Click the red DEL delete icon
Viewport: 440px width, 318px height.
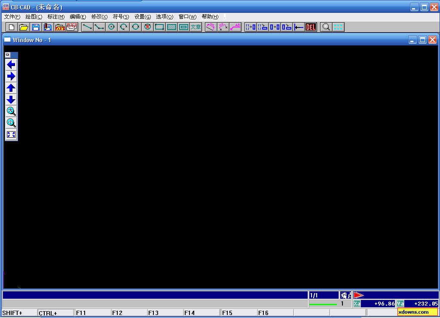point(310,27)
